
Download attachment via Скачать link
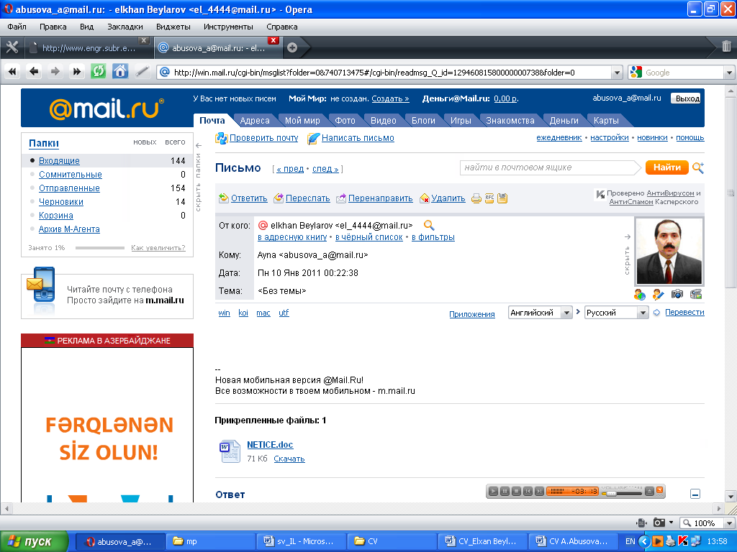289,459
